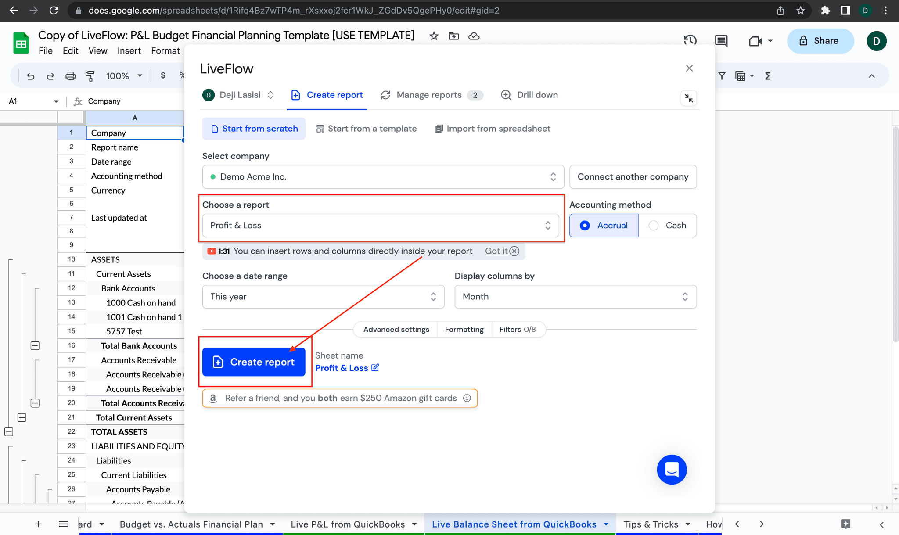The image size is (899, 535).
Task: Click the Intercom chat bubble icon
Action: 672,469
